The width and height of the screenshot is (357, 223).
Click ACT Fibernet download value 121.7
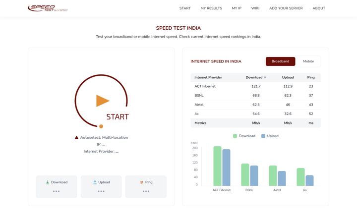tap(256, 86)
